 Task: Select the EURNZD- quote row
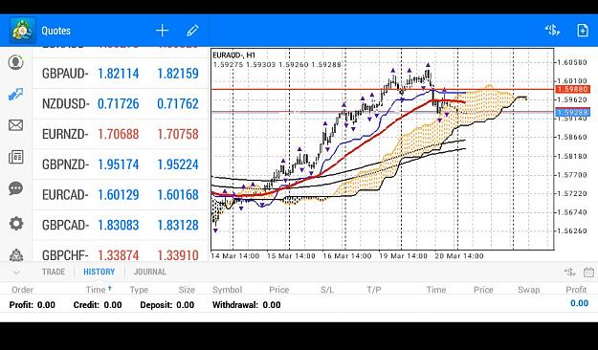point(121,134)
